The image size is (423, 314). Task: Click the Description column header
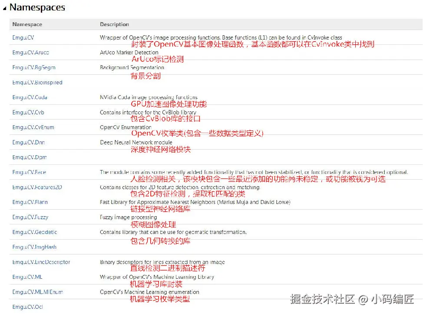[x=114, y=24]
